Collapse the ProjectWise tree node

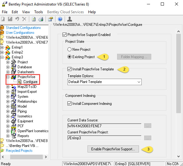coord(8,77)
